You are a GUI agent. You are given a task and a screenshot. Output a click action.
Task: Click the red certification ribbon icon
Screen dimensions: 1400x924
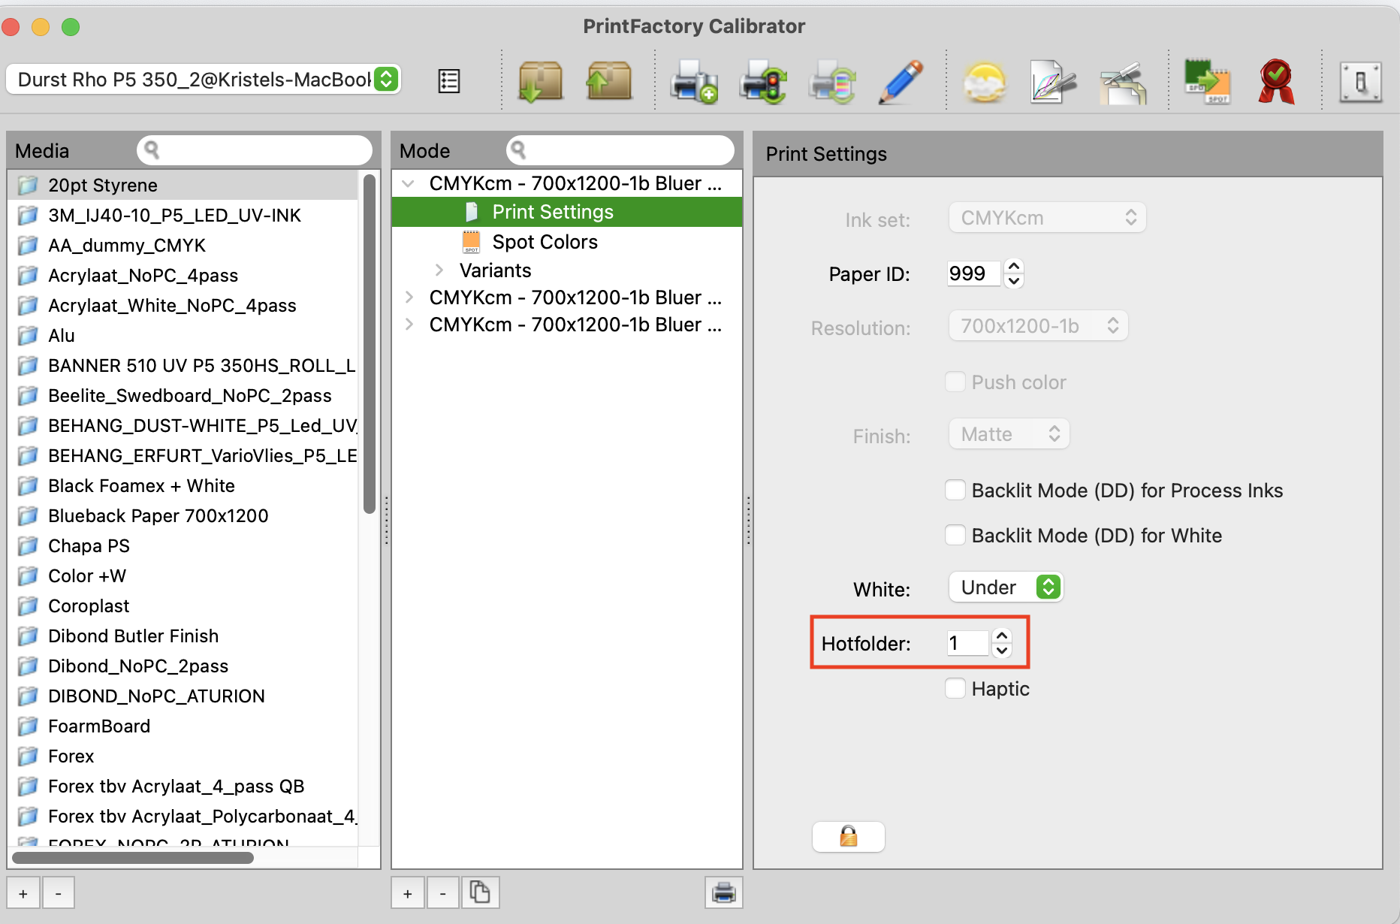pos(1276,81)
